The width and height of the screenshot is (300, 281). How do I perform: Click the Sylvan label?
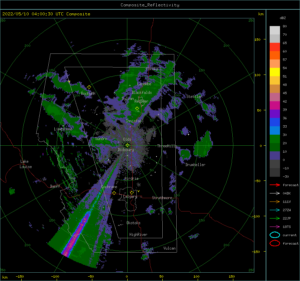tap(128, 99)
